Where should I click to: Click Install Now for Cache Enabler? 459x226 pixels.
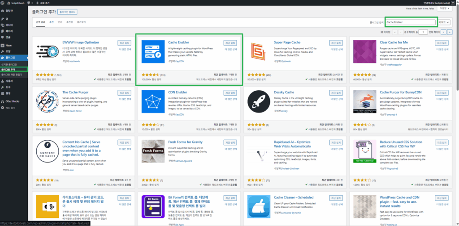tap(230, 42)
